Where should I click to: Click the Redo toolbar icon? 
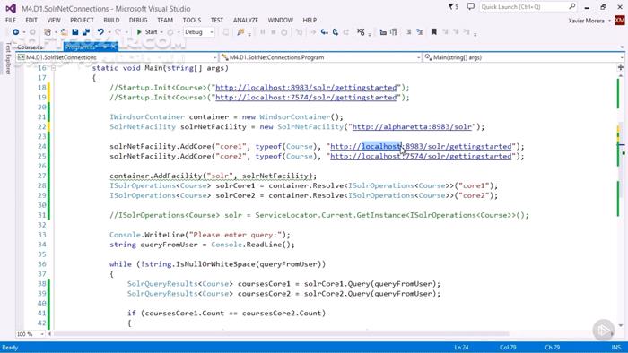coord(118,32)
